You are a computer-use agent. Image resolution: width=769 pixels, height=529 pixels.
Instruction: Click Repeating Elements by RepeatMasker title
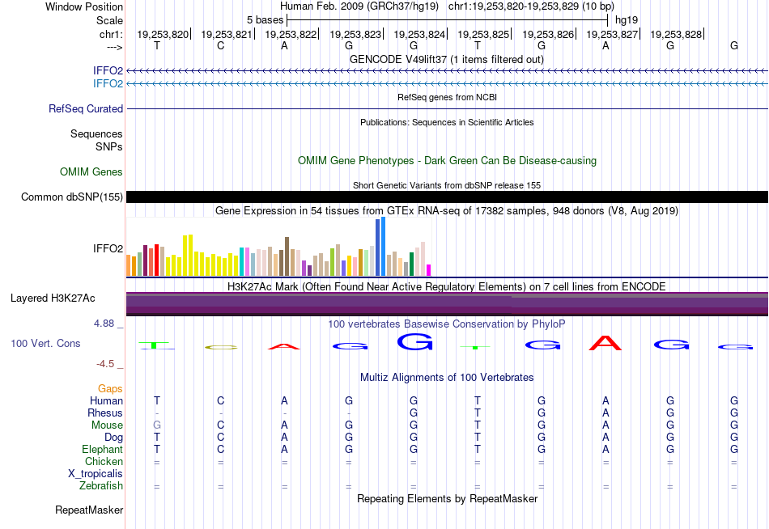click(447, 498)
